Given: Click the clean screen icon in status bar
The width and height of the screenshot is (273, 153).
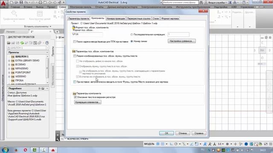Looking at the screenshot, I should click(x=266, y=144).
